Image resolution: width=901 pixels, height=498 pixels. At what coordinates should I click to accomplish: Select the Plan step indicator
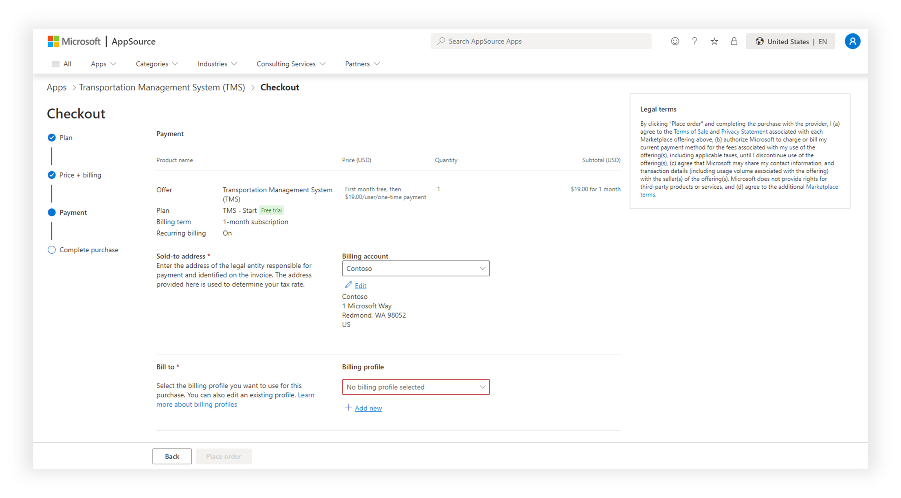(x=52, y=138)
